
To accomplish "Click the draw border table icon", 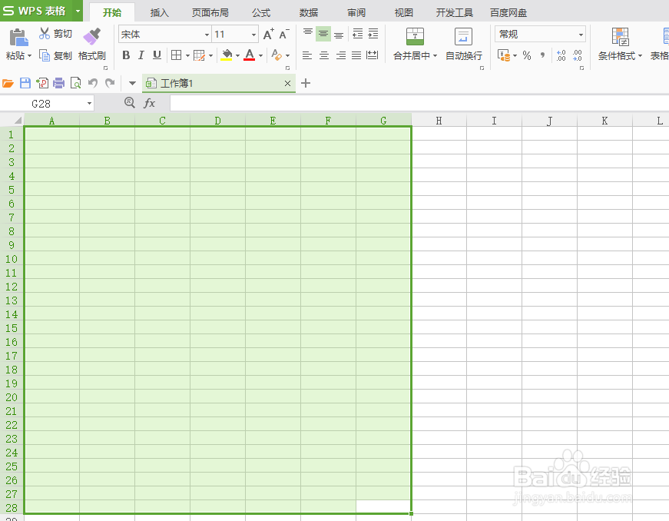I will pyautogui.click(x=199, y=55).
